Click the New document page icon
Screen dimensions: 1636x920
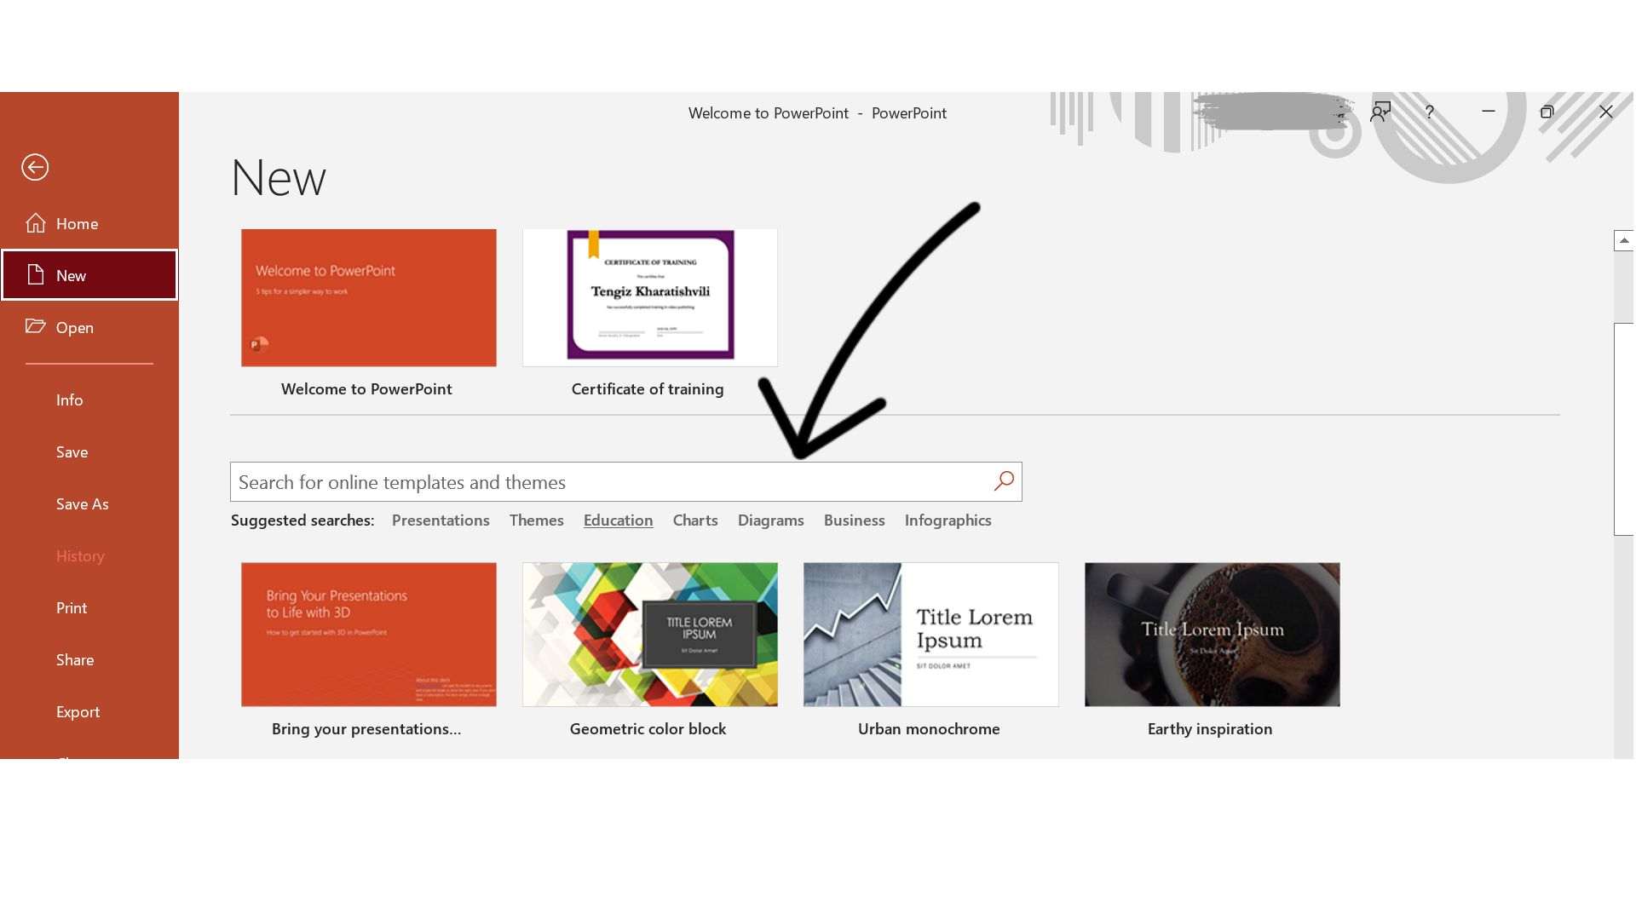click(35, 275)
